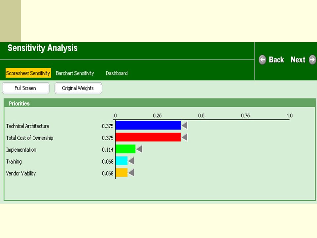Click the blue Technical Architecture bar
The width and height of the screenshot is (317, 238).
(x=148, y=125)
